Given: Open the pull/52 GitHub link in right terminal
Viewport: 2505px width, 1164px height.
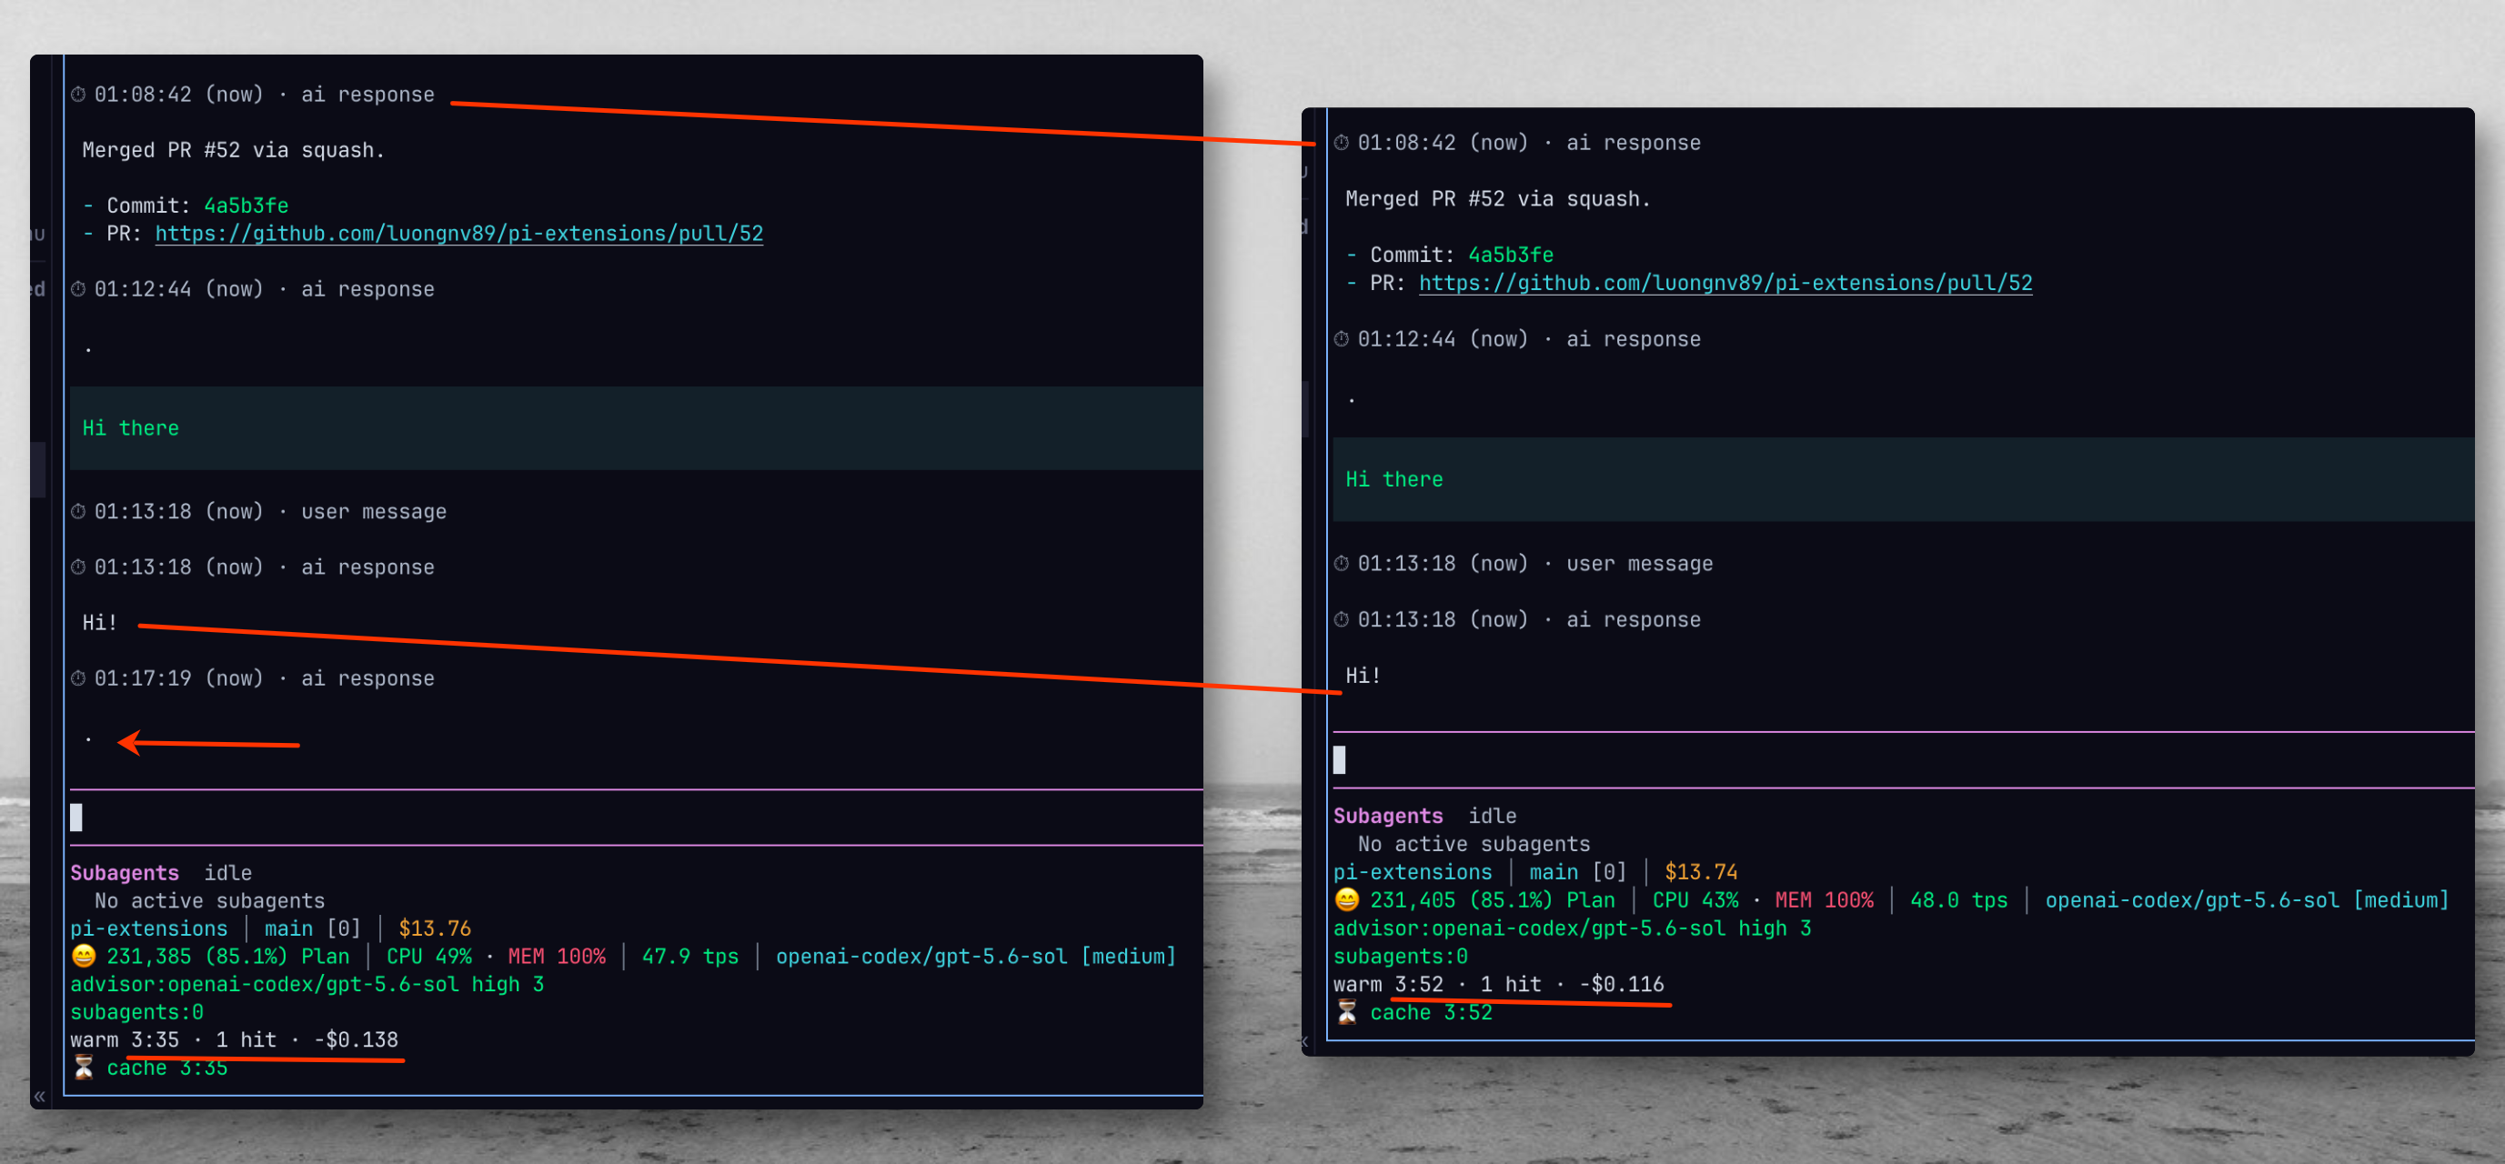Looking at the screenshot, I should pos(1725,283).
